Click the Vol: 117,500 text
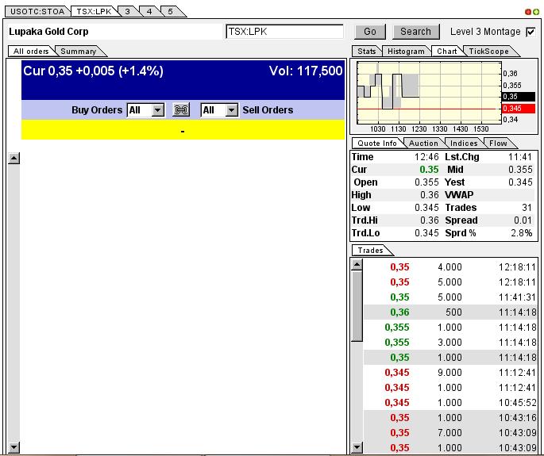The height and width of the screenshot is (456, 544). pyautogui.click(x=306, y=71)
